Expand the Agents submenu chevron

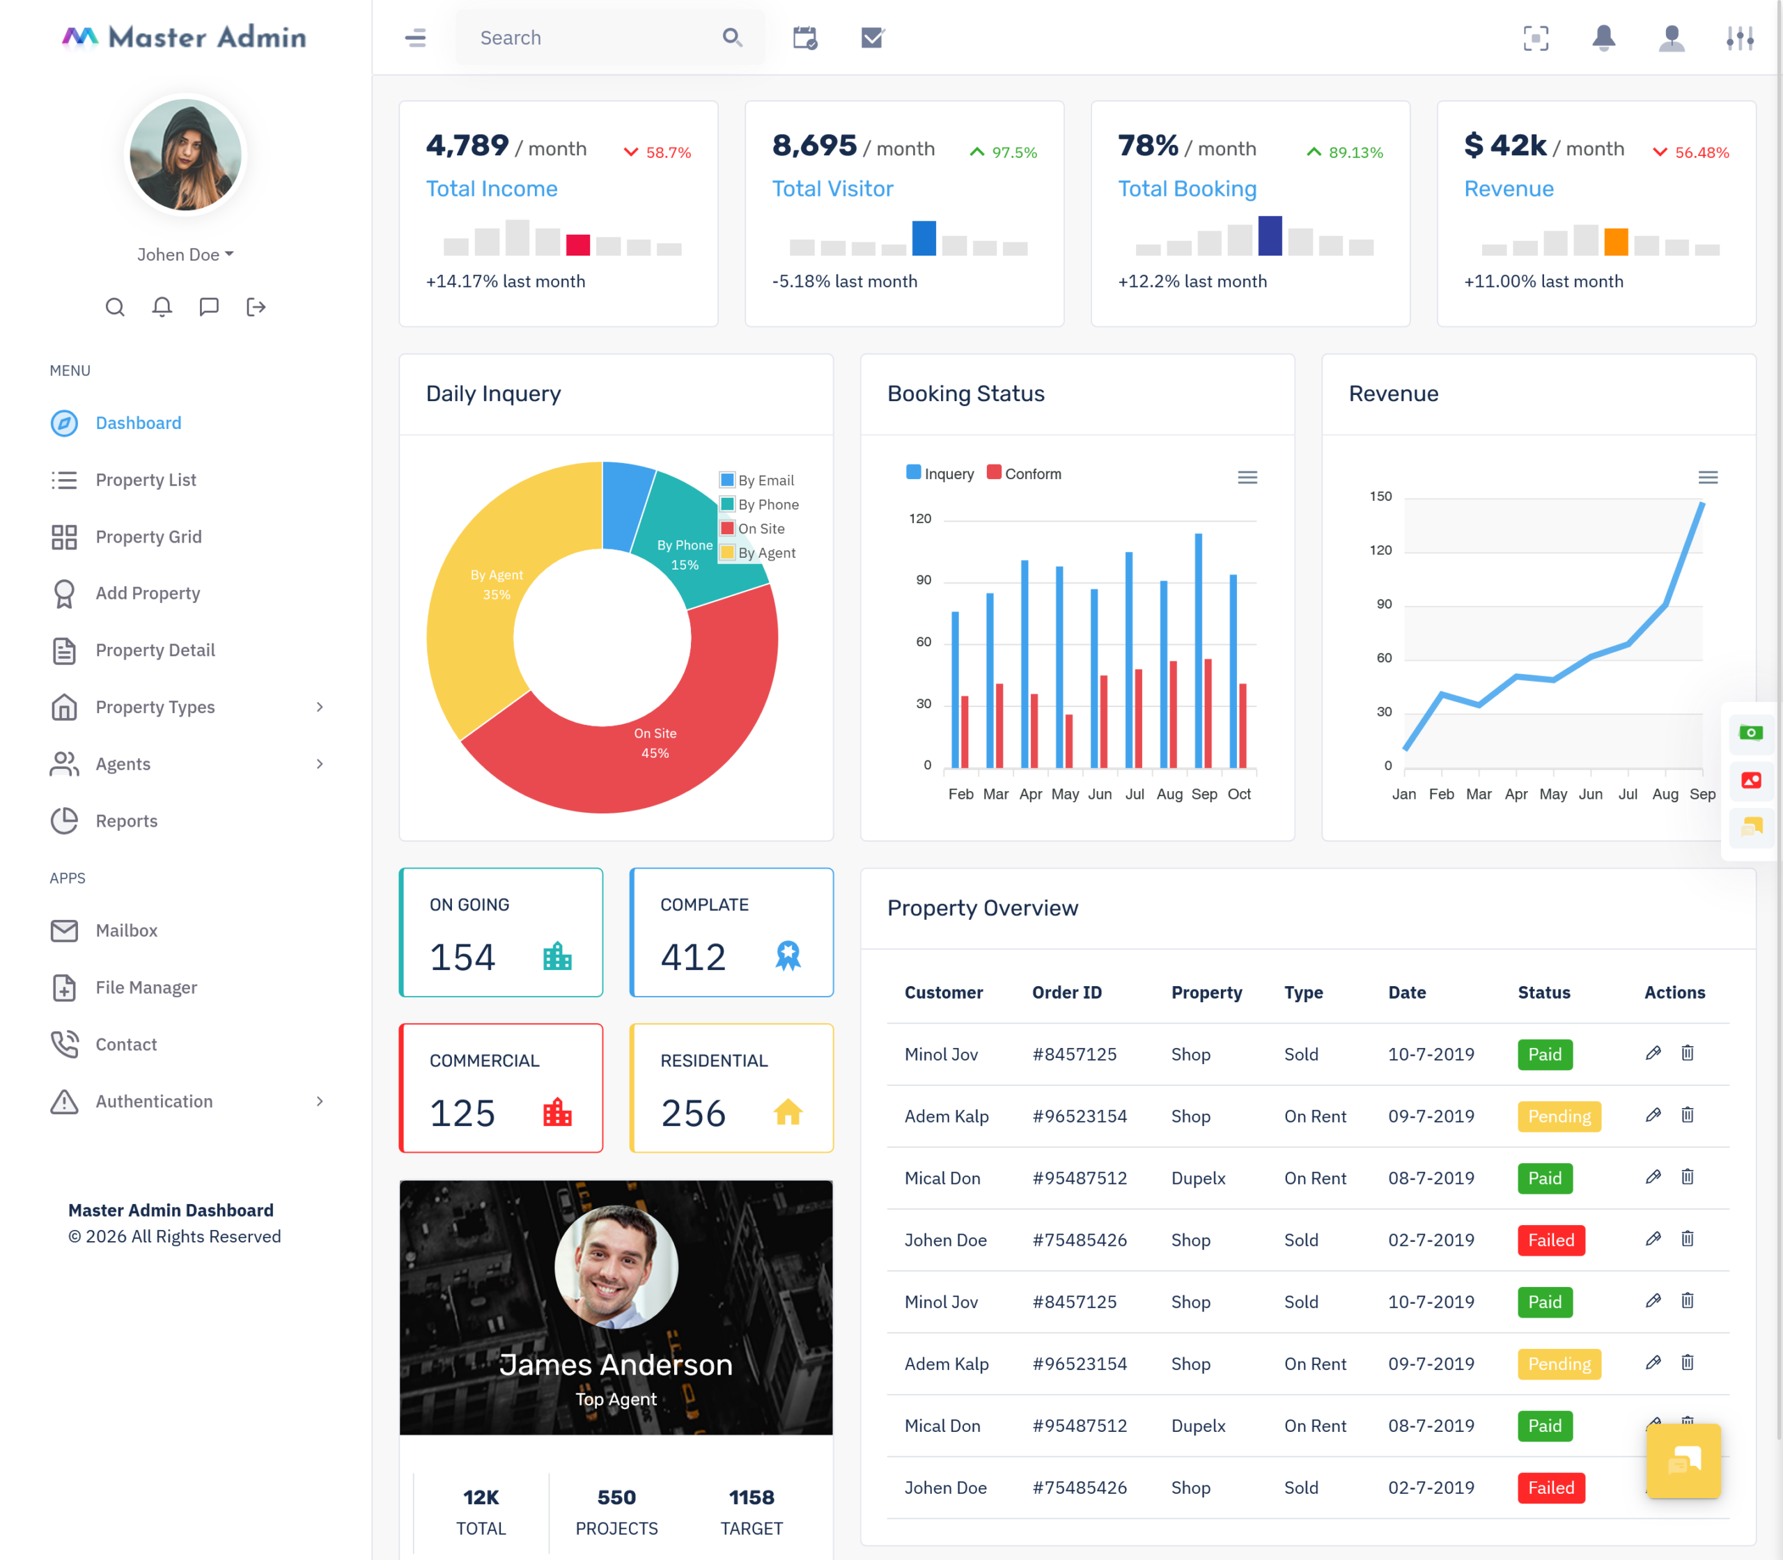320,763
